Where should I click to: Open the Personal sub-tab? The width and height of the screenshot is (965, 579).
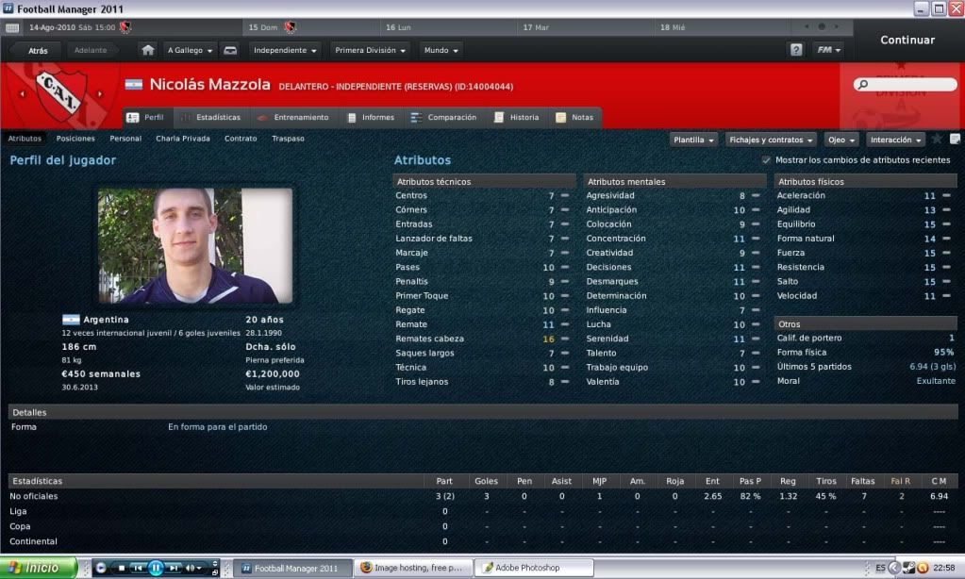pyautogui.click(x=125, y=139)
